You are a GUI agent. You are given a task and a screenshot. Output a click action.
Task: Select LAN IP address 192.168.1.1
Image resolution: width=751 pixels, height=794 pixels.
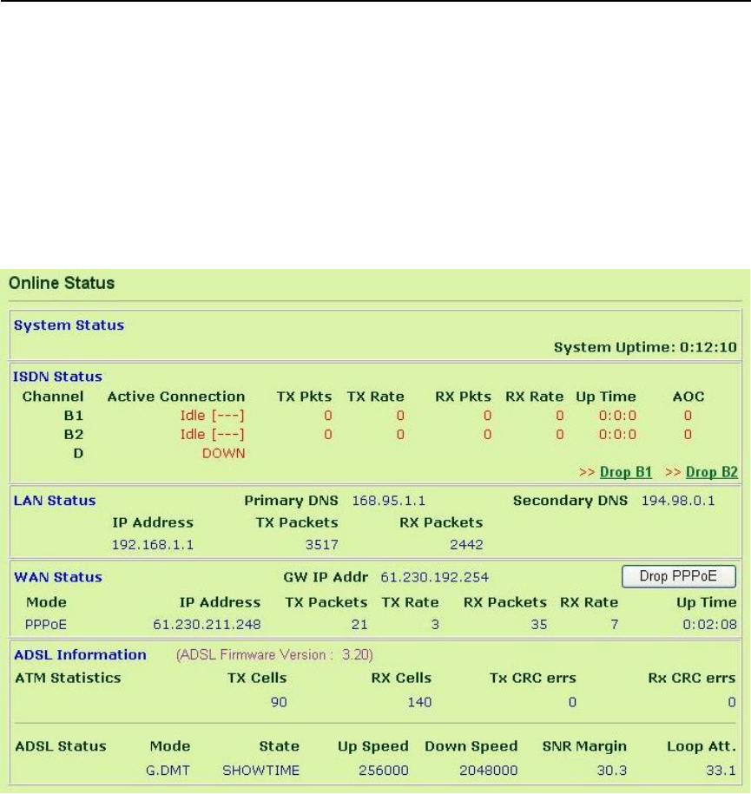coord(153,545)
